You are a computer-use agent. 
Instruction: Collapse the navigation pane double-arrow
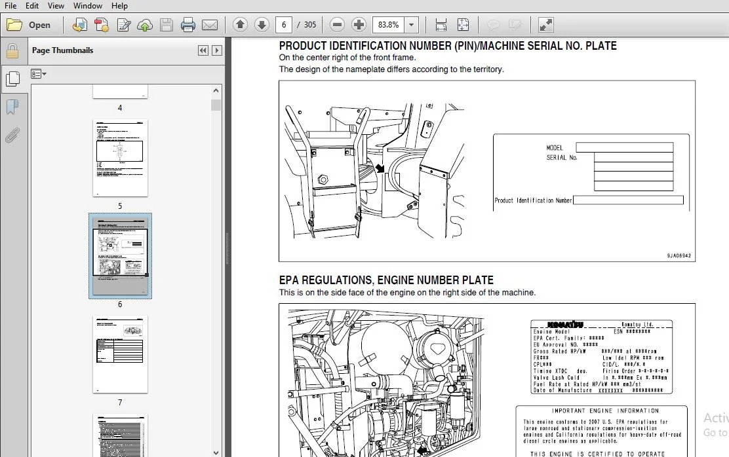click(x=203, y=50)
